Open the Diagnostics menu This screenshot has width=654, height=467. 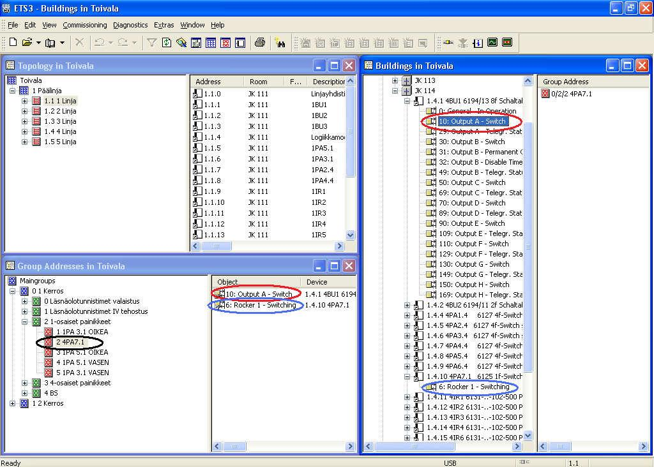tap(130, 25)
